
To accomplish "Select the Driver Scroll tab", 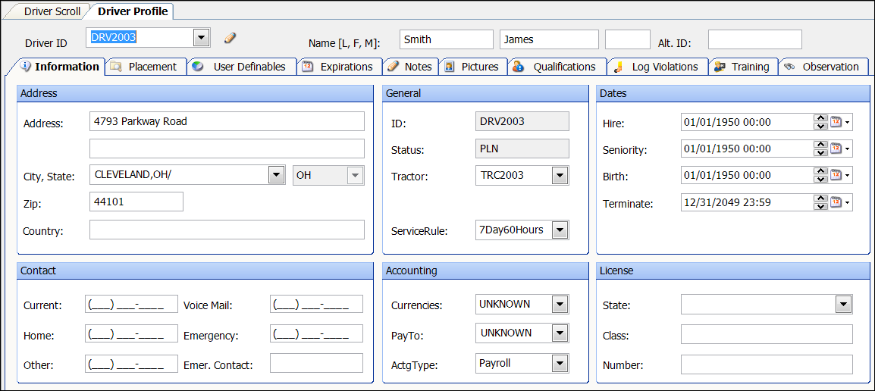I will tap(52, 11).
